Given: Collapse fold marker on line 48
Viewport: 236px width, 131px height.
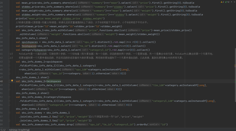Looking at the screenshot, I should [x=9, y=81].
